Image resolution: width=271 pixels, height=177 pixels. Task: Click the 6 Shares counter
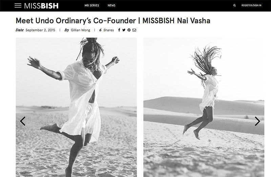106,30
